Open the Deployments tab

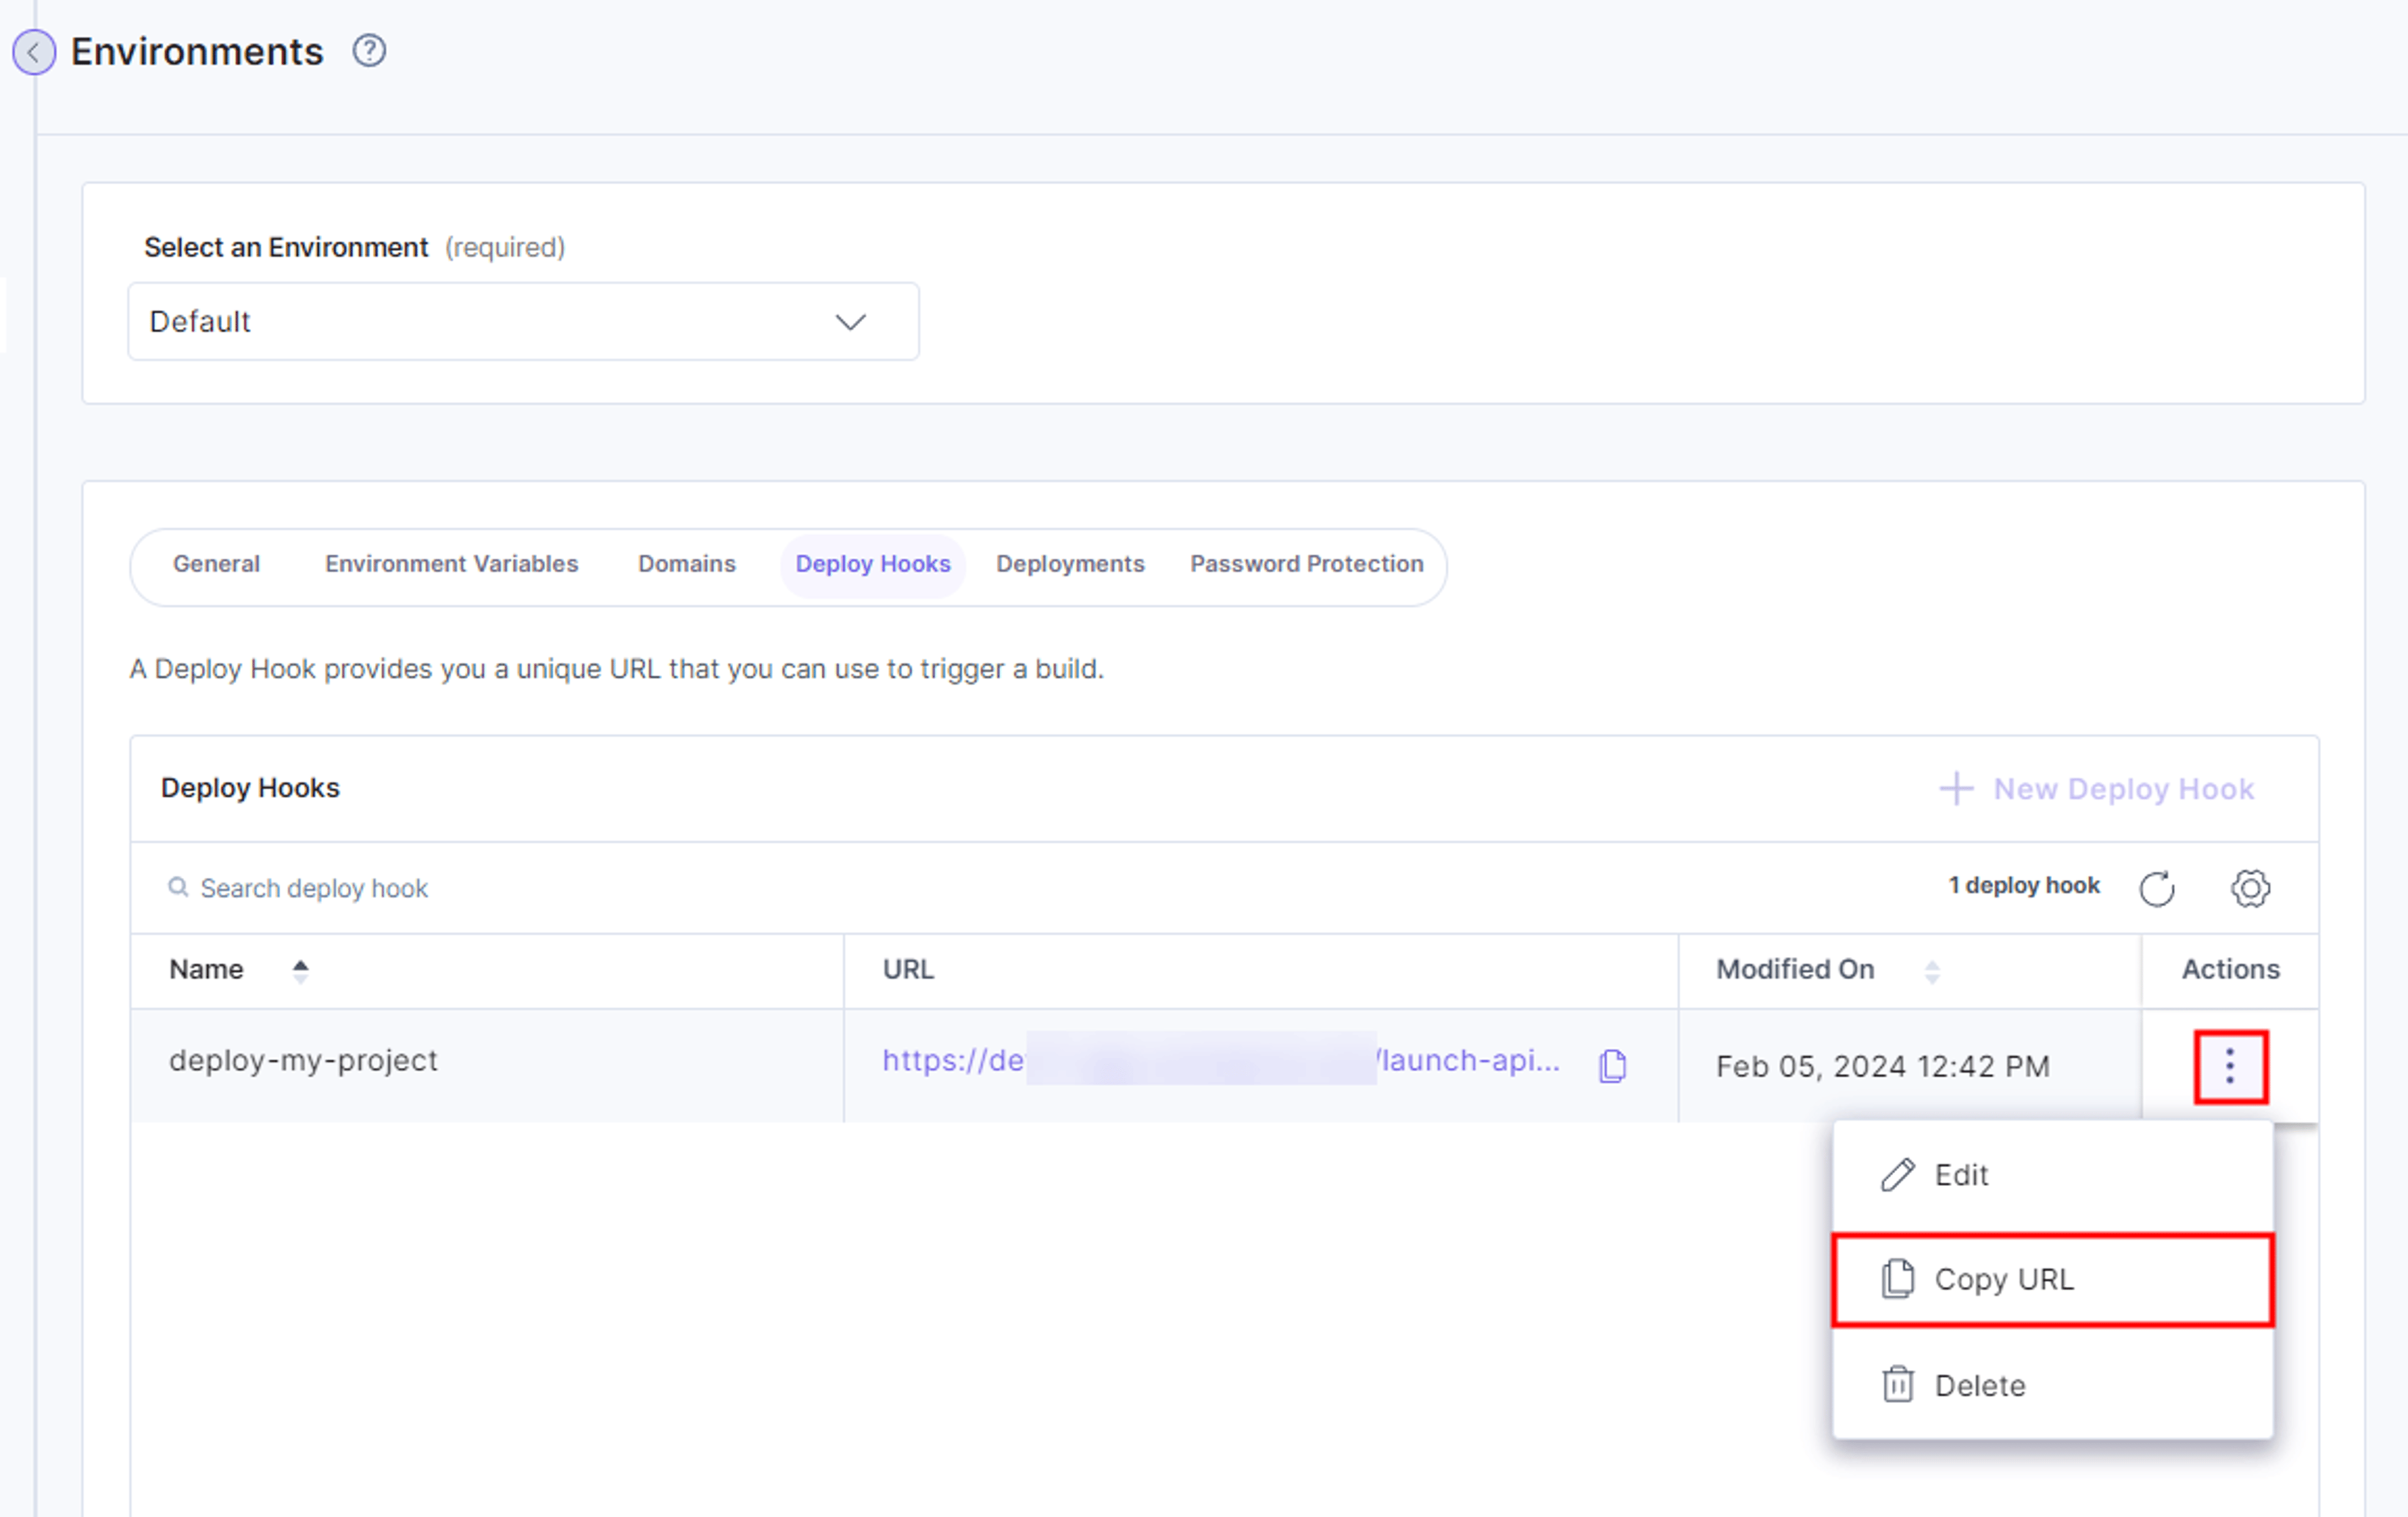click(1070, 564)
